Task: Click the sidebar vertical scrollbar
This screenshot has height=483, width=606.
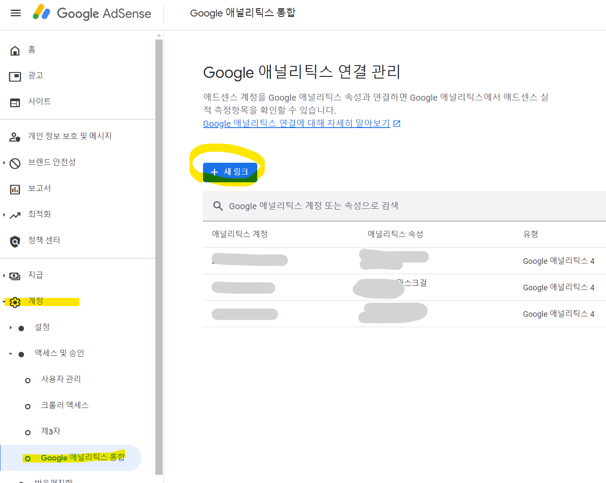Action: 159,257
